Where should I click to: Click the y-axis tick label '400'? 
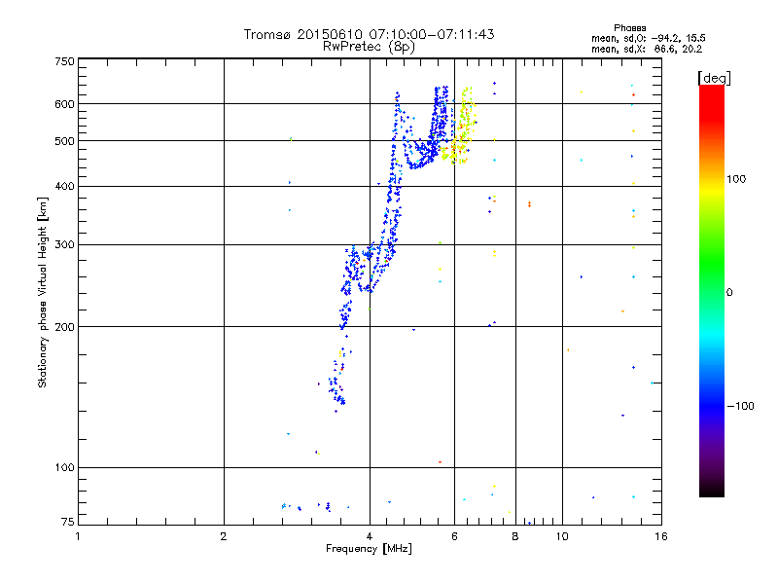click(x=64, y=187)
